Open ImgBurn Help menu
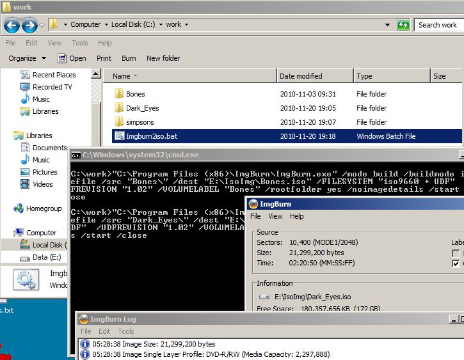 [297, 216]
